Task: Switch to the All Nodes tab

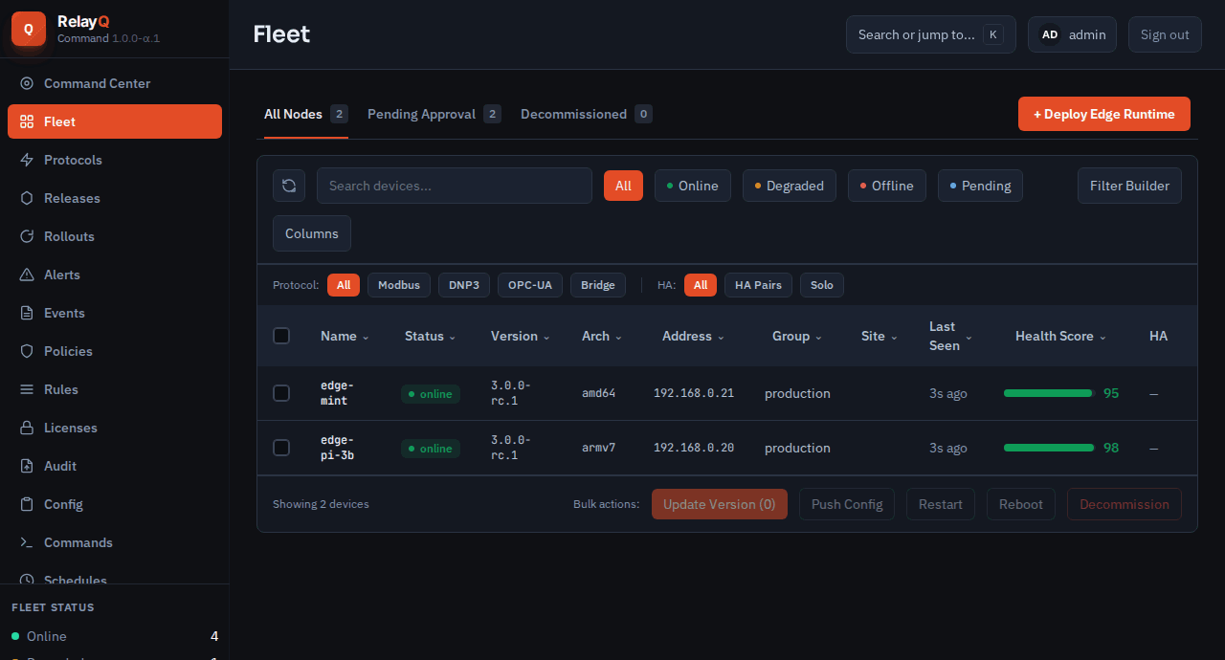Action: (x=306, y=114)
